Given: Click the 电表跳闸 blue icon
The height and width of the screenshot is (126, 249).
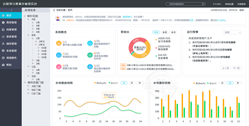Looking at the screenshot, I should click(59, 55).
